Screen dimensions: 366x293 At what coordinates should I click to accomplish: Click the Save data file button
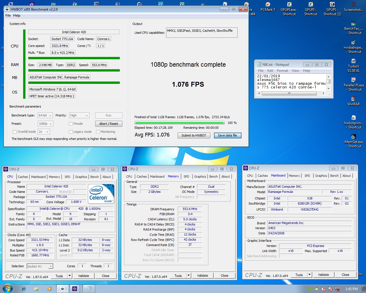pyautogui.click(x=228, y=135)
